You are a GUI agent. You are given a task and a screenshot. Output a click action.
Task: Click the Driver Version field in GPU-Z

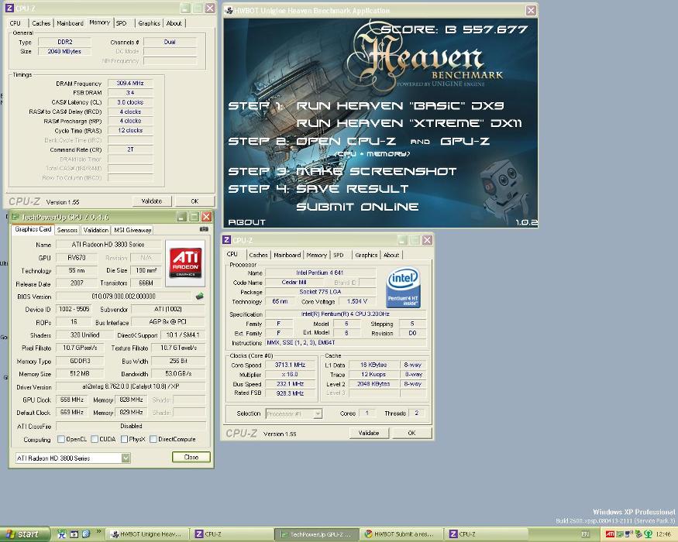click(131, 387)
